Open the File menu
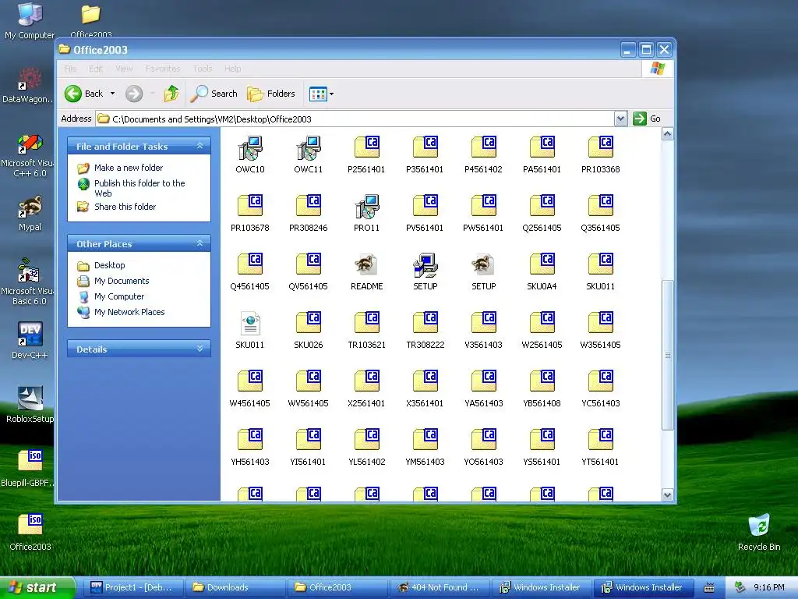This screenshot has width=798, height=599. point(70,69)
